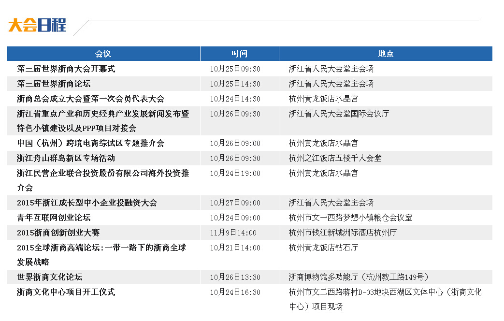Open 世界浙商文化论坛 entry
The width and height of the screenshot is (504, 321).
(x=50, y=277)
